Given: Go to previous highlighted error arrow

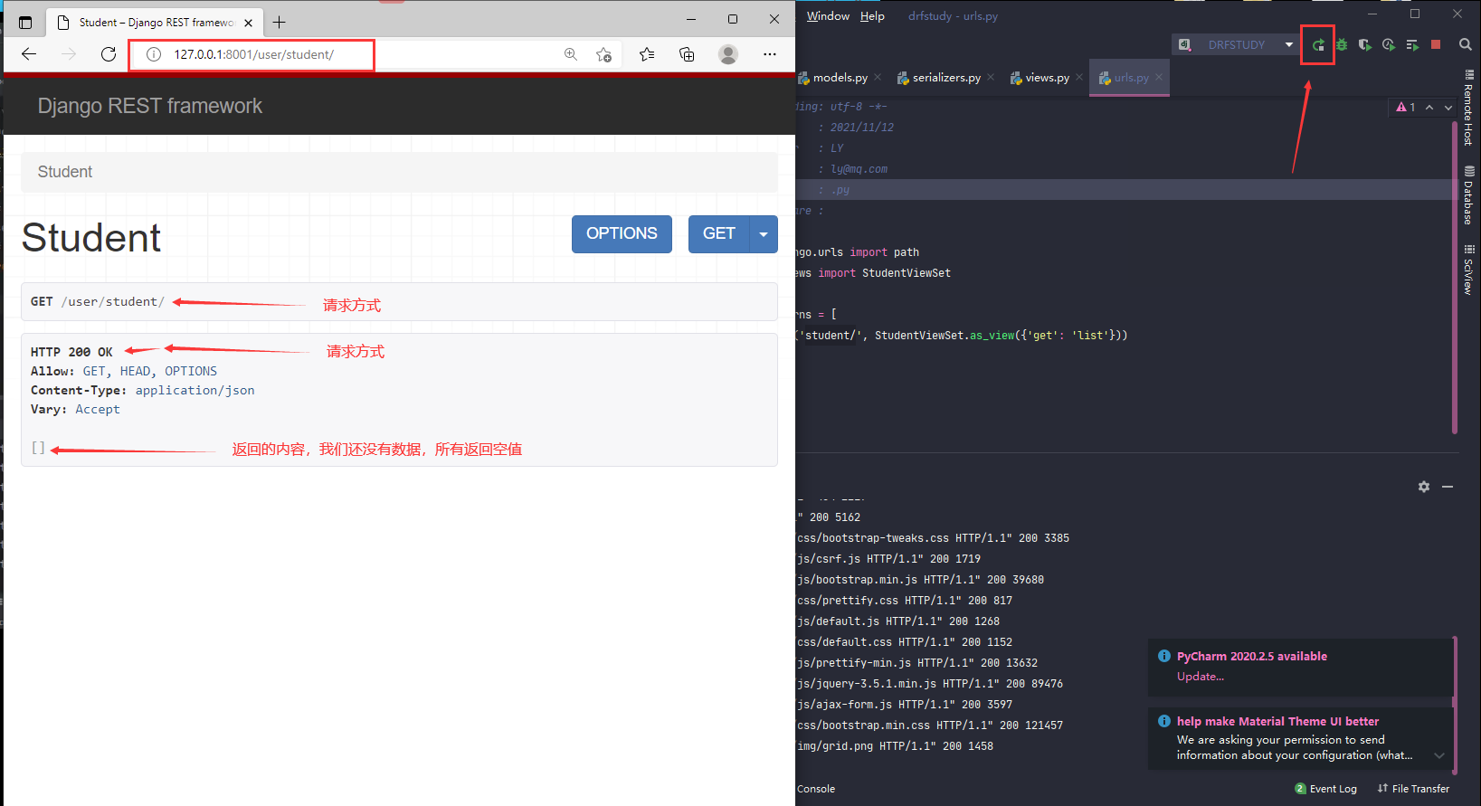Looking at the screenshot, I should (x=1429, y=107).
